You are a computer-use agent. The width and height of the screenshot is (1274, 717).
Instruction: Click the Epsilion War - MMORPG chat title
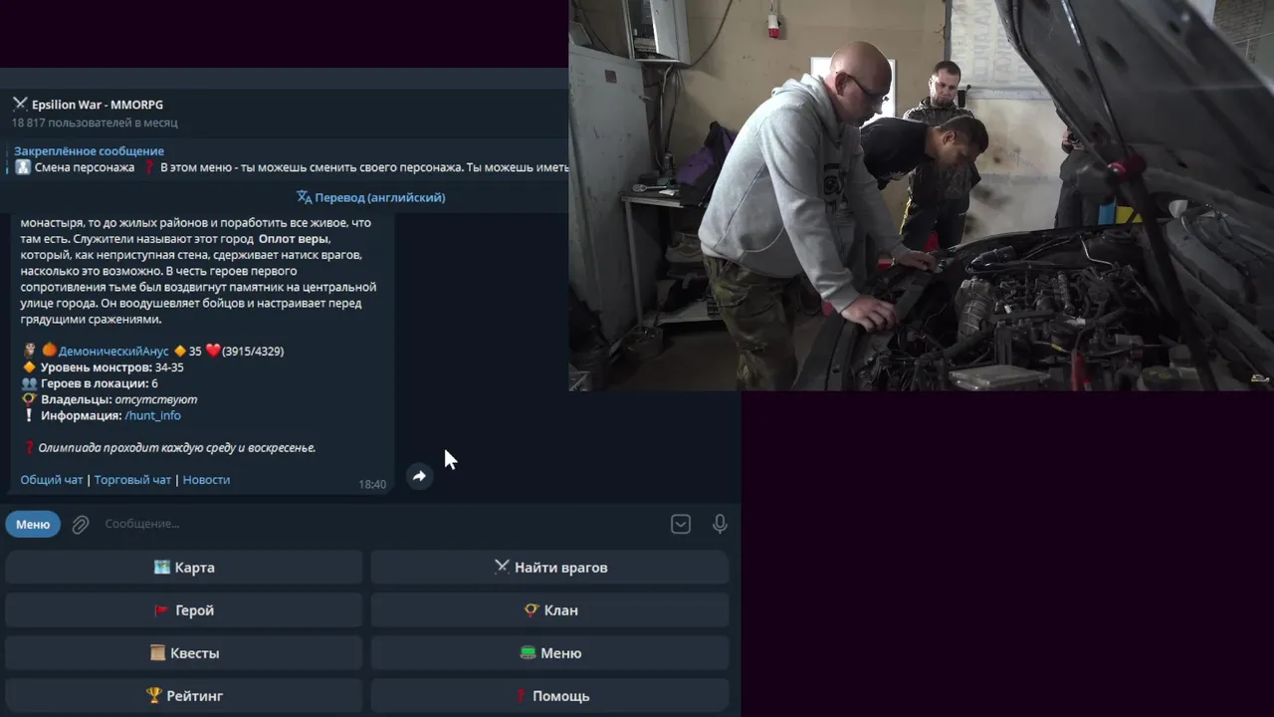(98, 105)
